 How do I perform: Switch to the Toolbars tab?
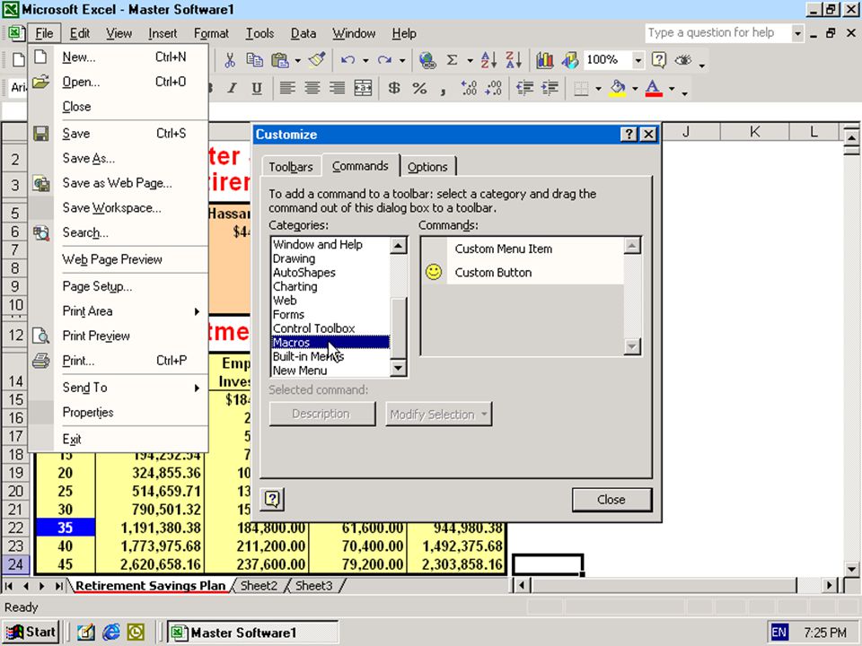click(x=291, y=167)
